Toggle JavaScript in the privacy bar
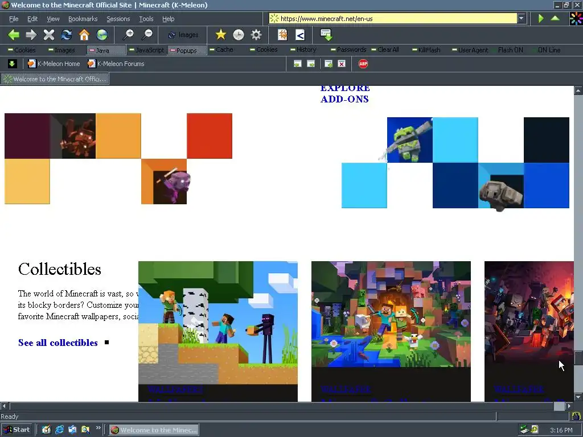This screenshot has width=583, height=437. [x=146, y=50]
